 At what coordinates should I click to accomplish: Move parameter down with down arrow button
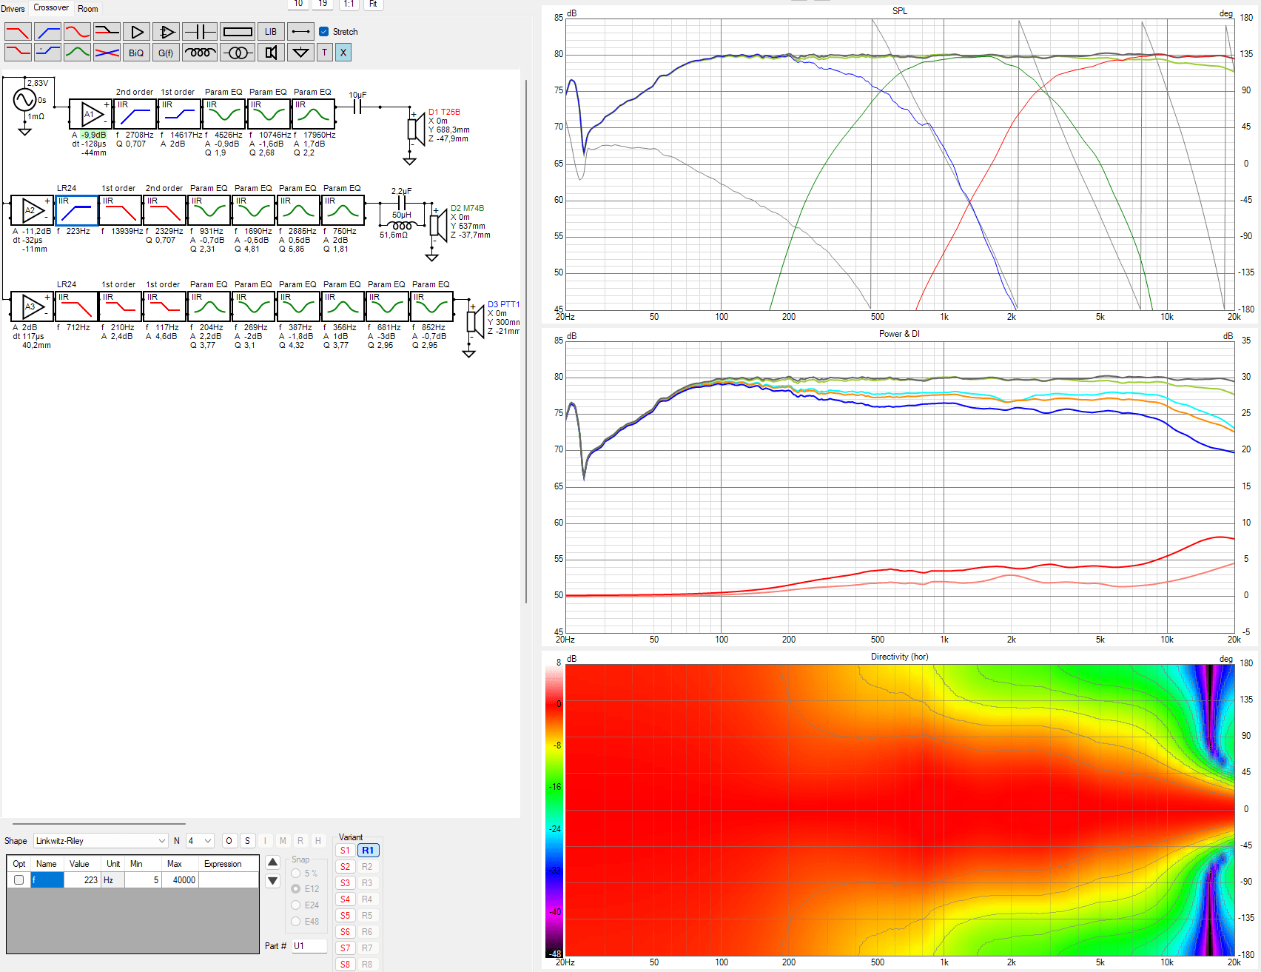(272, 881)
